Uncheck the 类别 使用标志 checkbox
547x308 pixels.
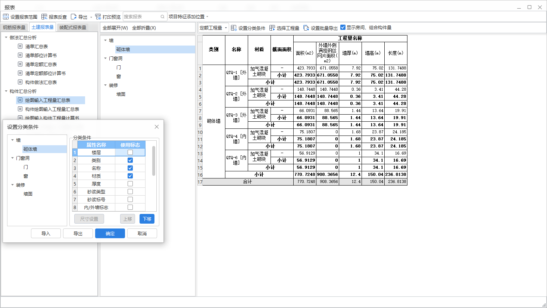tap(130, 160)
